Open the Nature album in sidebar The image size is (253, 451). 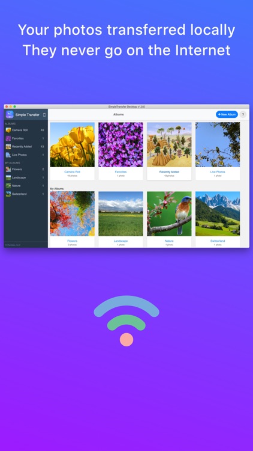point(26,186)
